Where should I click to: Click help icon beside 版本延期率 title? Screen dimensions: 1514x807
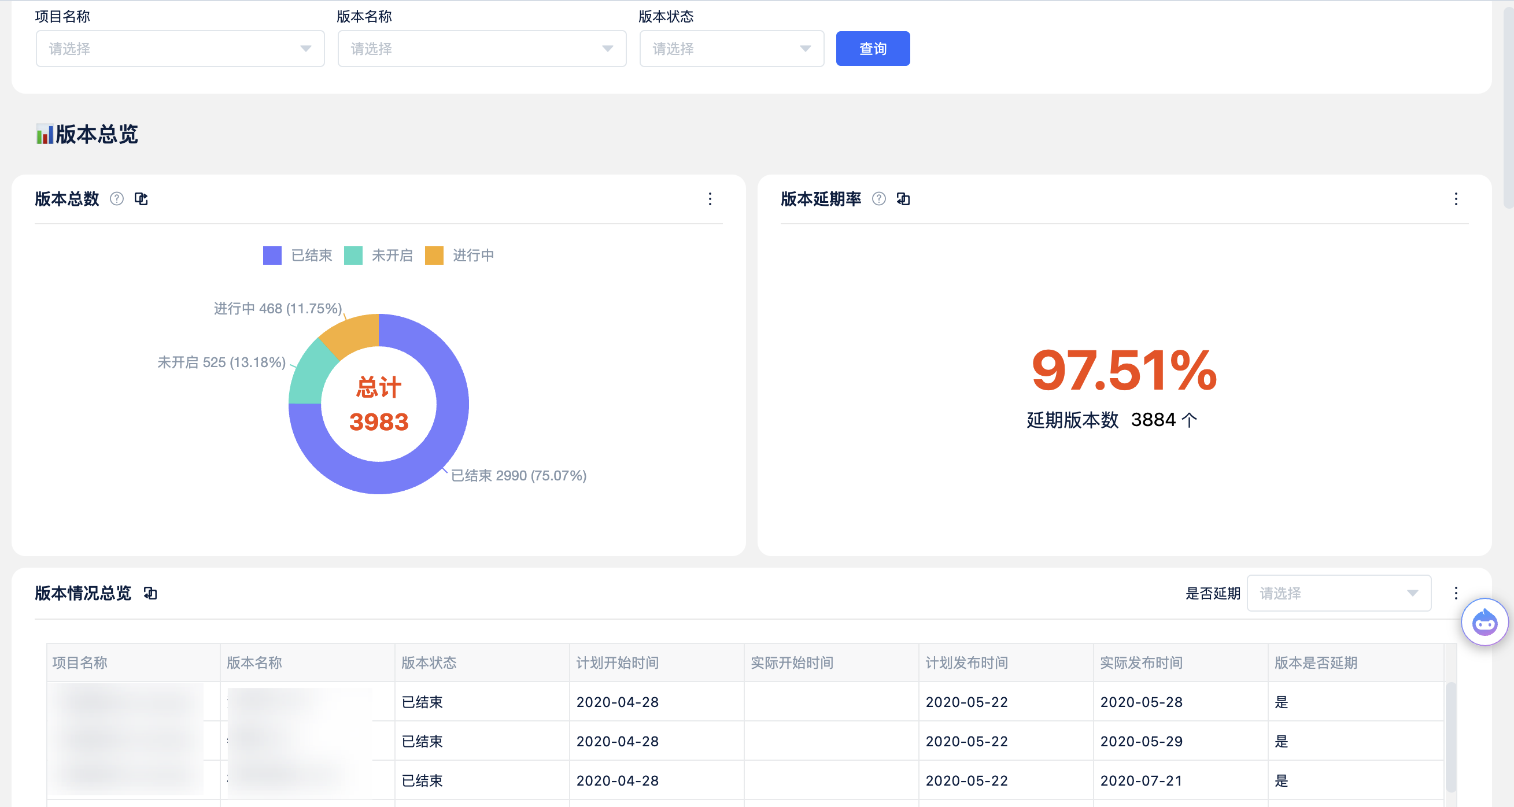point(878,199)
